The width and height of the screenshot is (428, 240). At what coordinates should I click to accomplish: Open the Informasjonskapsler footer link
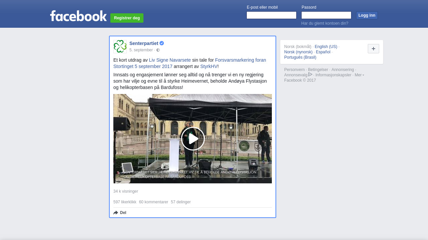[333, 75]
